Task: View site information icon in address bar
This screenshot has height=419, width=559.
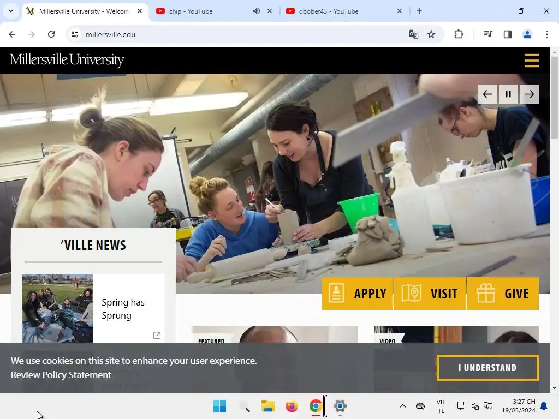Action: (75, 34)
